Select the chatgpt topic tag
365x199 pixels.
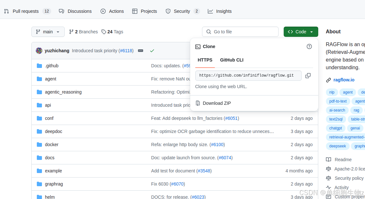pos(336,128)
